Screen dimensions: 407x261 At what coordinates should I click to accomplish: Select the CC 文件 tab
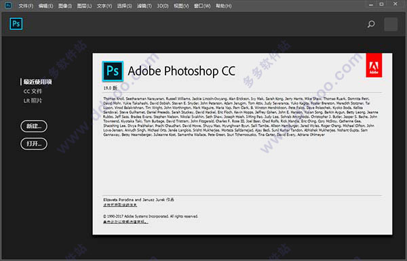coord(33,92)
